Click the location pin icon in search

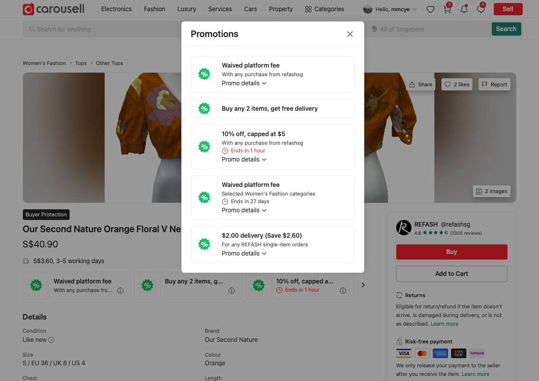(374, 29)
